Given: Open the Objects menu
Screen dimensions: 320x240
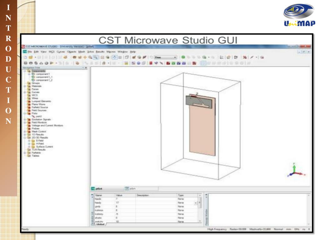Looking at the screenshot, I should (72, 52).
